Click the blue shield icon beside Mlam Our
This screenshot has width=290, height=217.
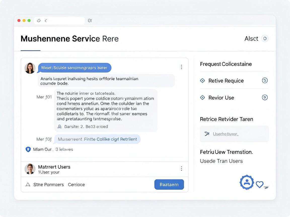click(x=28, y=149)
